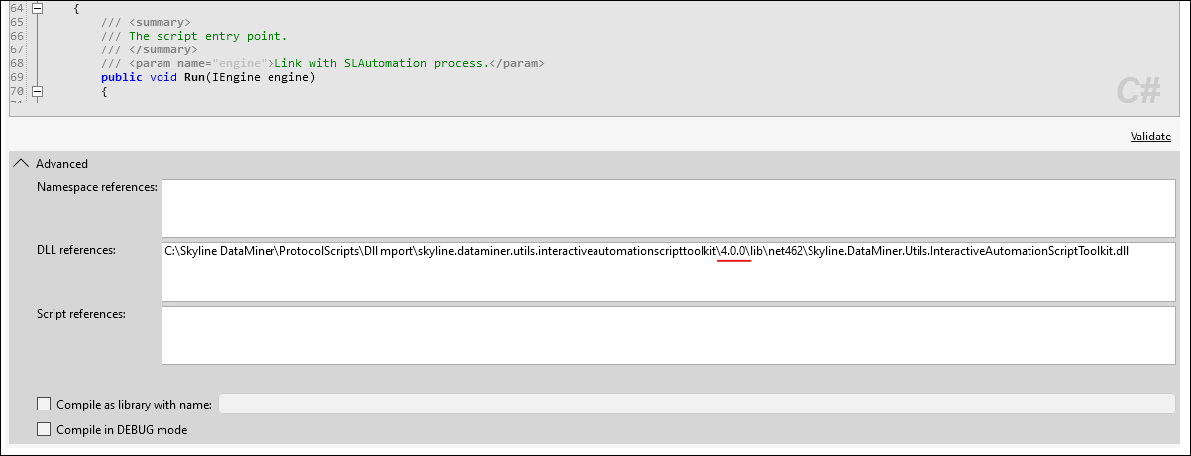Click the code line 'public void Run(IEngine engine)'
This screenshot has width=1191, height=456.
[207, 77]
